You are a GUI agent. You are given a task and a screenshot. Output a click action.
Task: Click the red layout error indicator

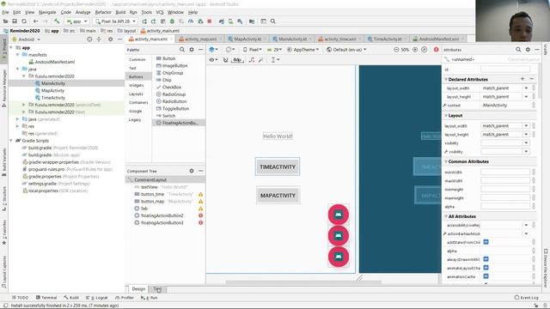point(436,50)
